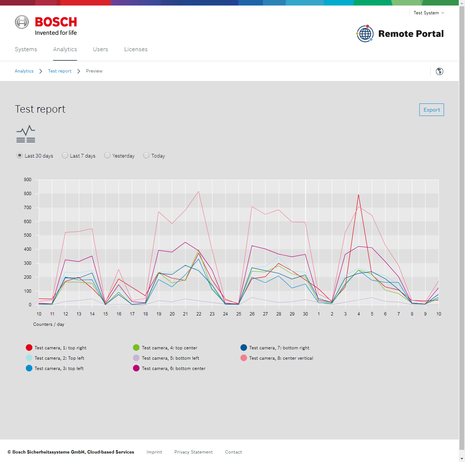Click the breadcrumb arrow after Test report
Image resolution: width=465 pixels, height=462 pixels.
point(79,71)
